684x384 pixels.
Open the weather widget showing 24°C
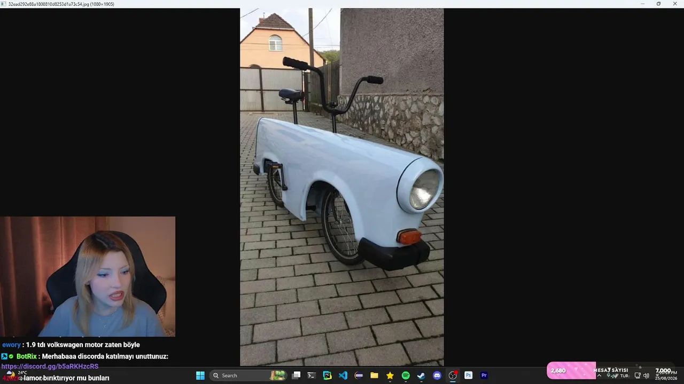[16, 375]
